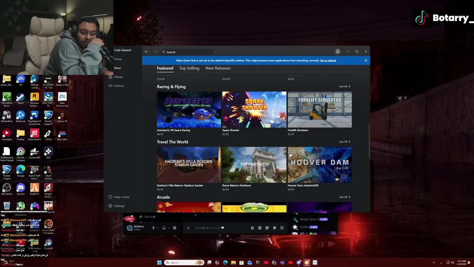Click the Turki Alsamti profile name
Screen dimensions: 474x267
(x=122, y=50)
